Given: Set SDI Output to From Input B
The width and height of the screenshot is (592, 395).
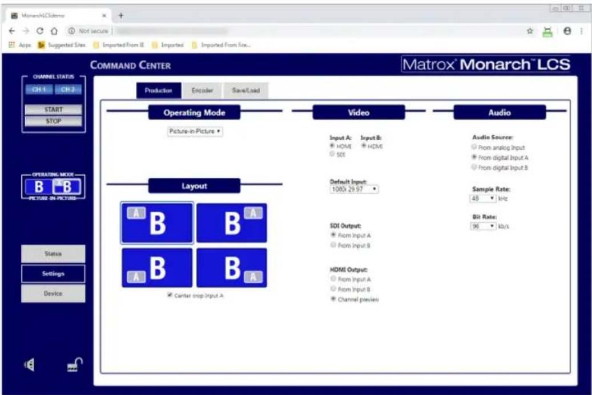Looking at the screenshot, I should point(333,245).
